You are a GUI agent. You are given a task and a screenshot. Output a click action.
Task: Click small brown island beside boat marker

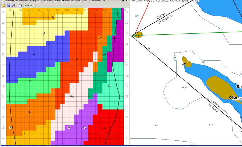(139, 35)
